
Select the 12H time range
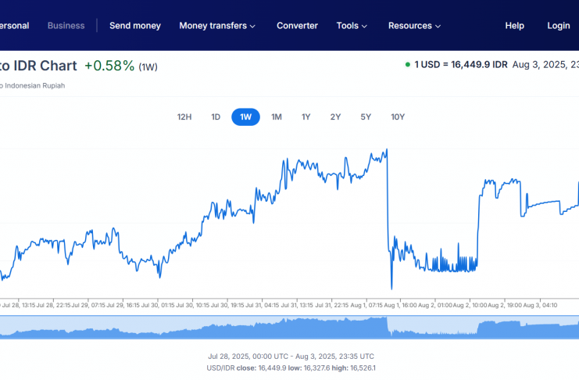(x=184, y=117)
